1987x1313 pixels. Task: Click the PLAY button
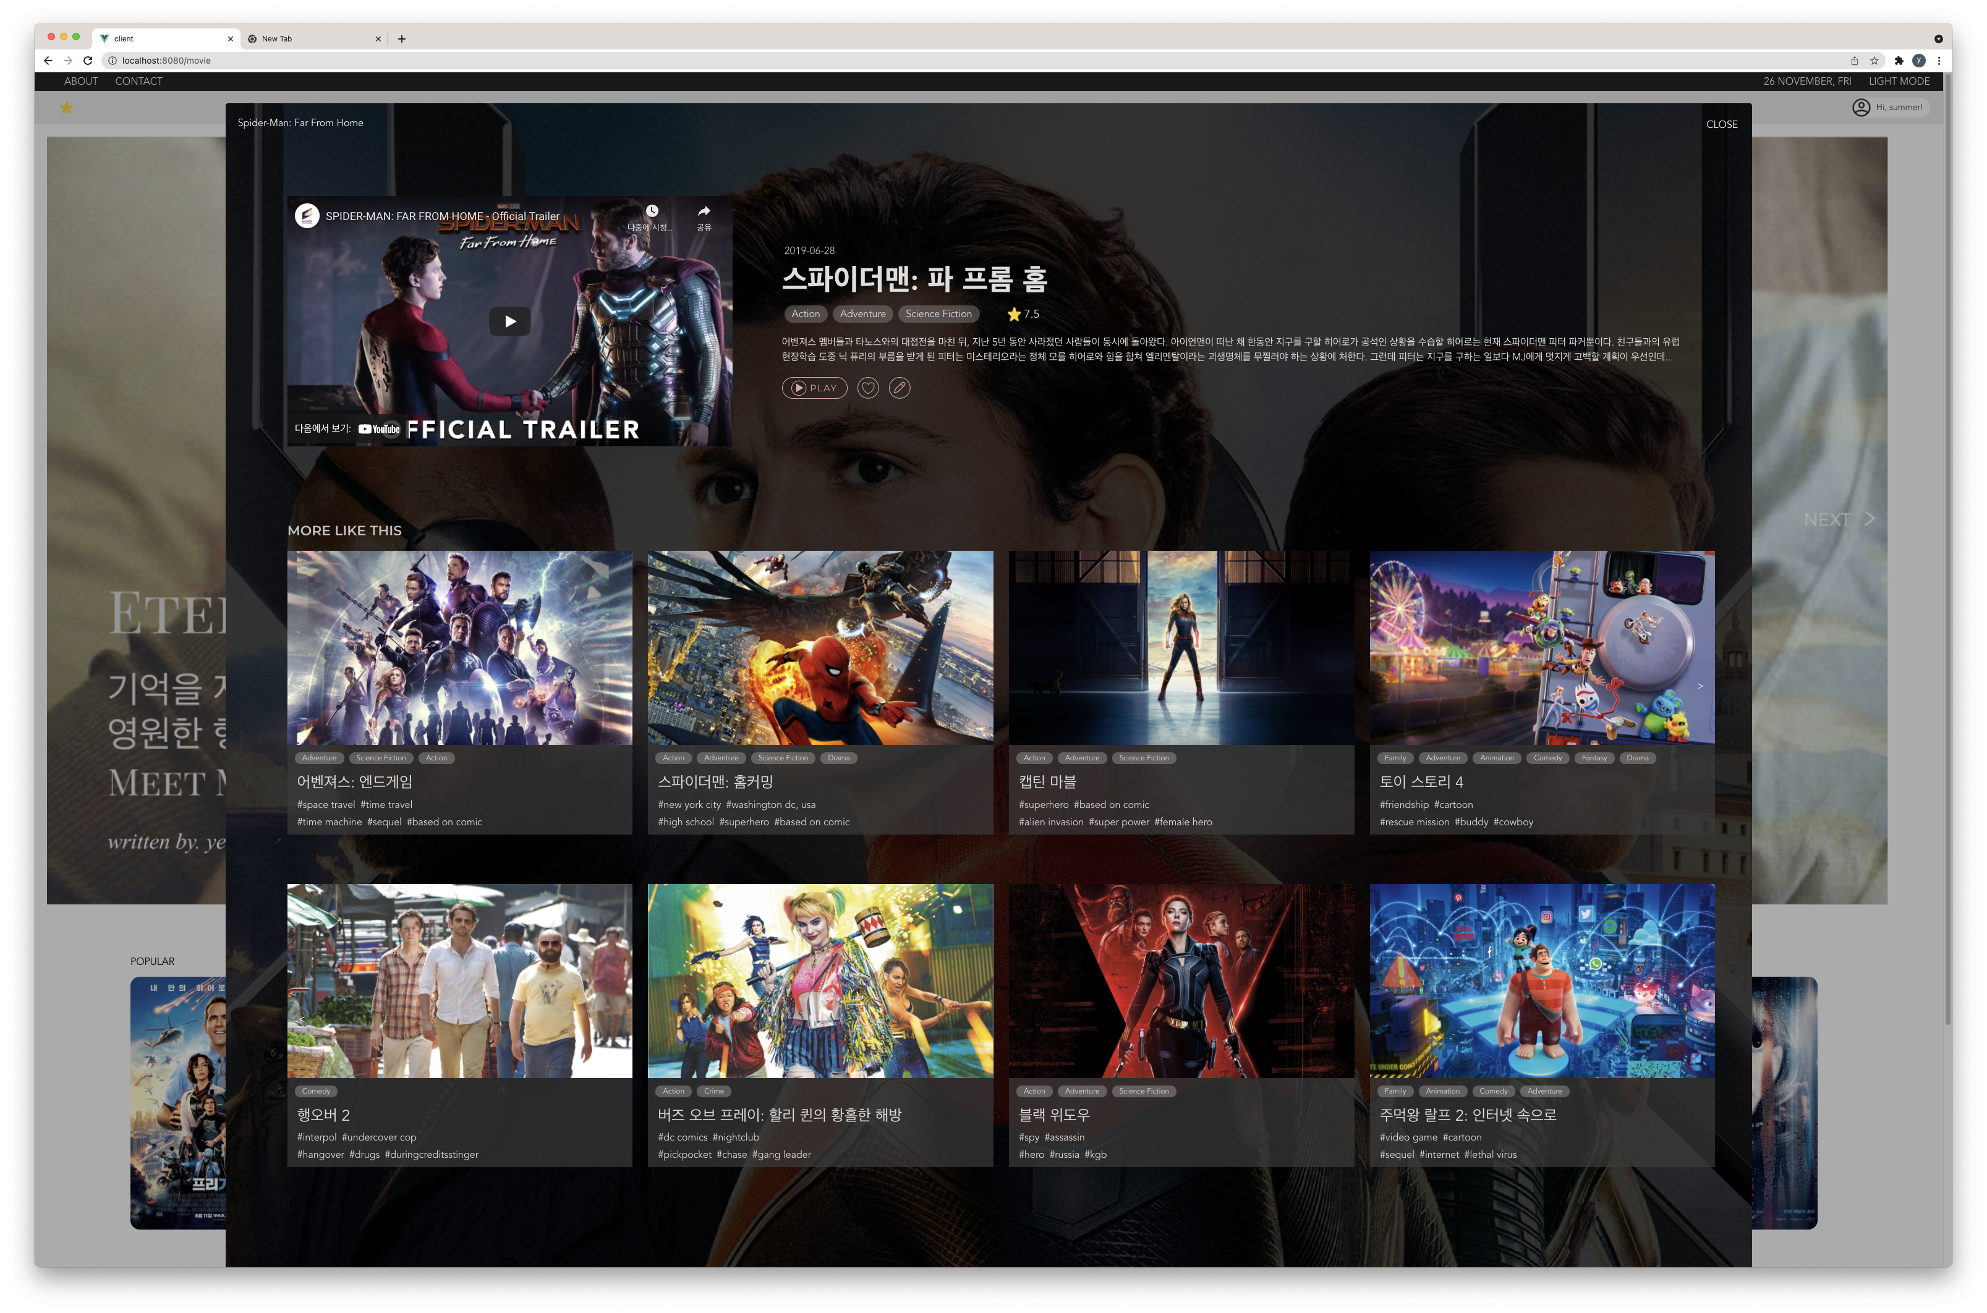tap(814, 388)
